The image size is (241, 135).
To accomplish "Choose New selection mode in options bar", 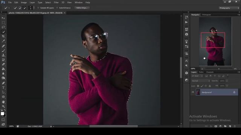I will (x=15, y=8).
